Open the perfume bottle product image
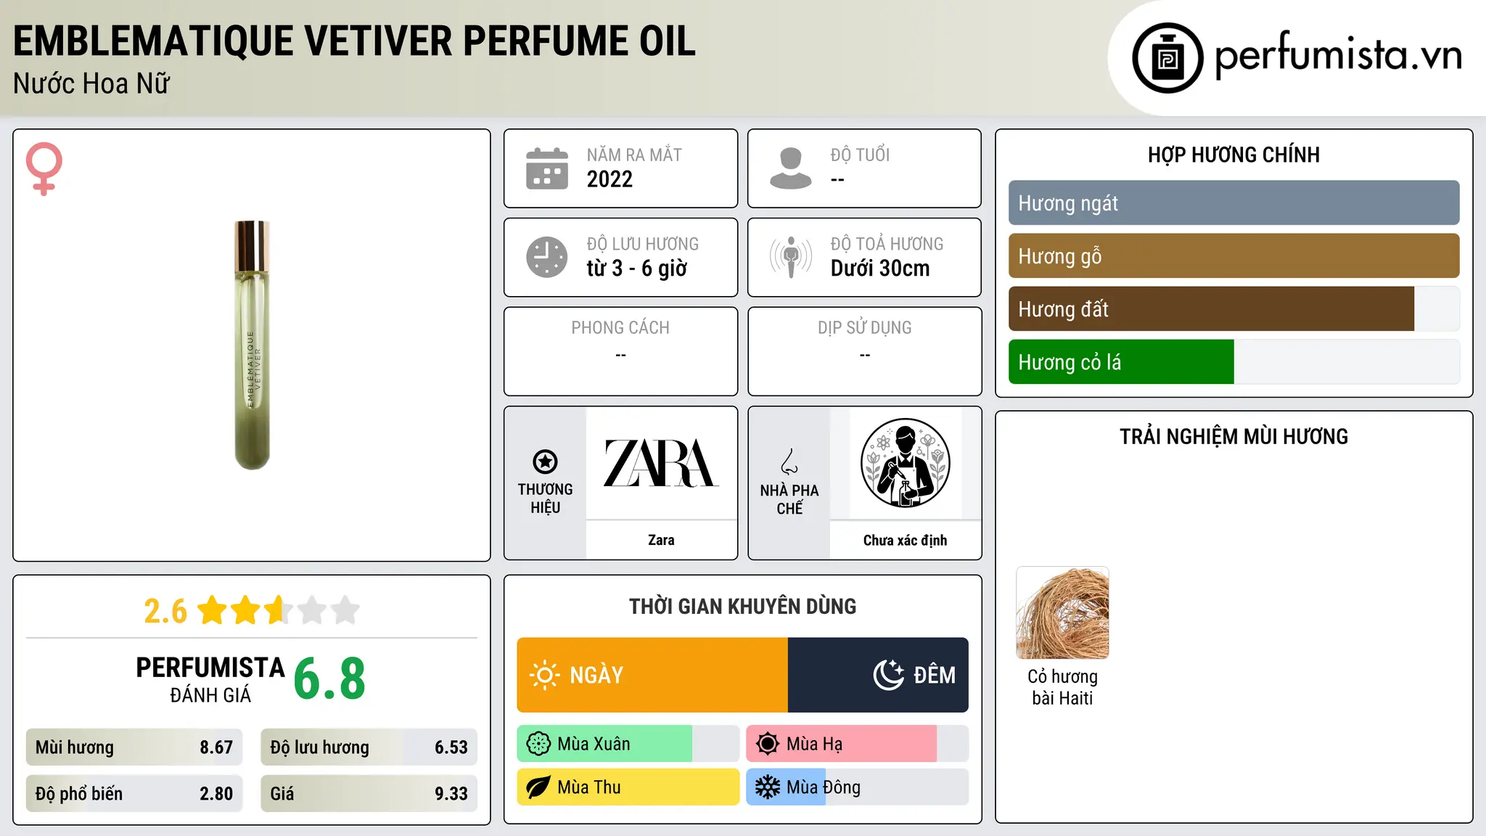The image size is (1486, 836). [x=253, y=345]
